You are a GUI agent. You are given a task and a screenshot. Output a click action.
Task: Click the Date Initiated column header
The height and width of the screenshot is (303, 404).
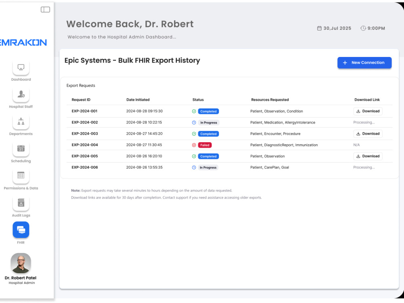(x=138, y=100)
